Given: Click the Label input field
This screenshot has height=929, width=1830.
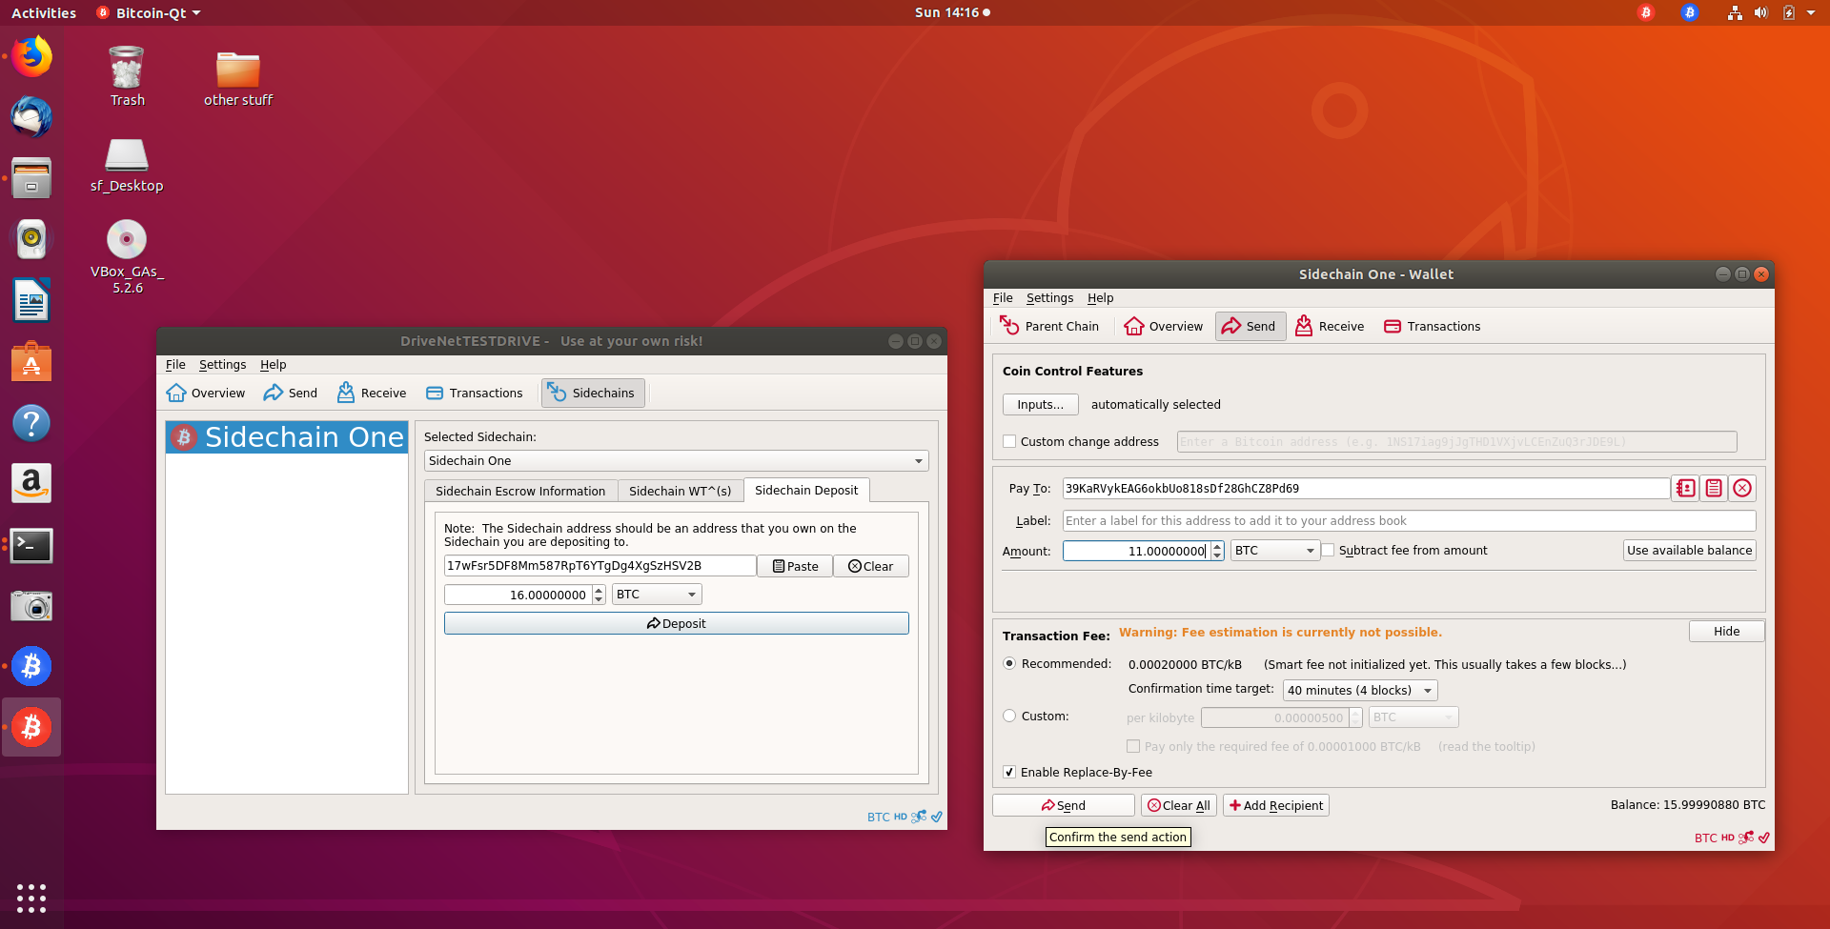Looking at the screenshot, I should click(x=1409, y=520).
